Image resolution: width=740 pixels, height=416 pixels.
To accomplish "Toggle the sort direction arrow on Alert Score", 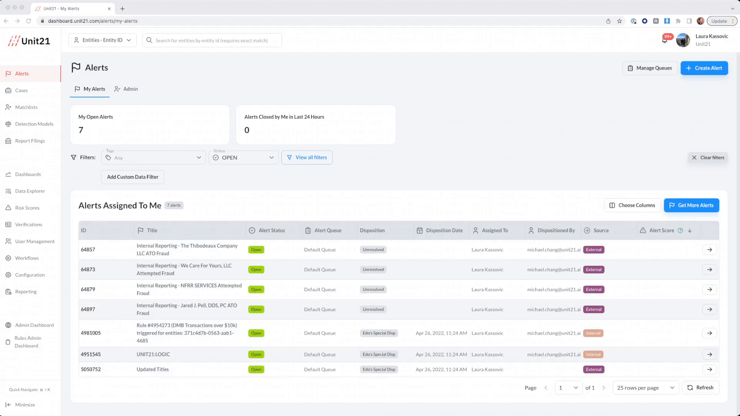I will (690, 230).
